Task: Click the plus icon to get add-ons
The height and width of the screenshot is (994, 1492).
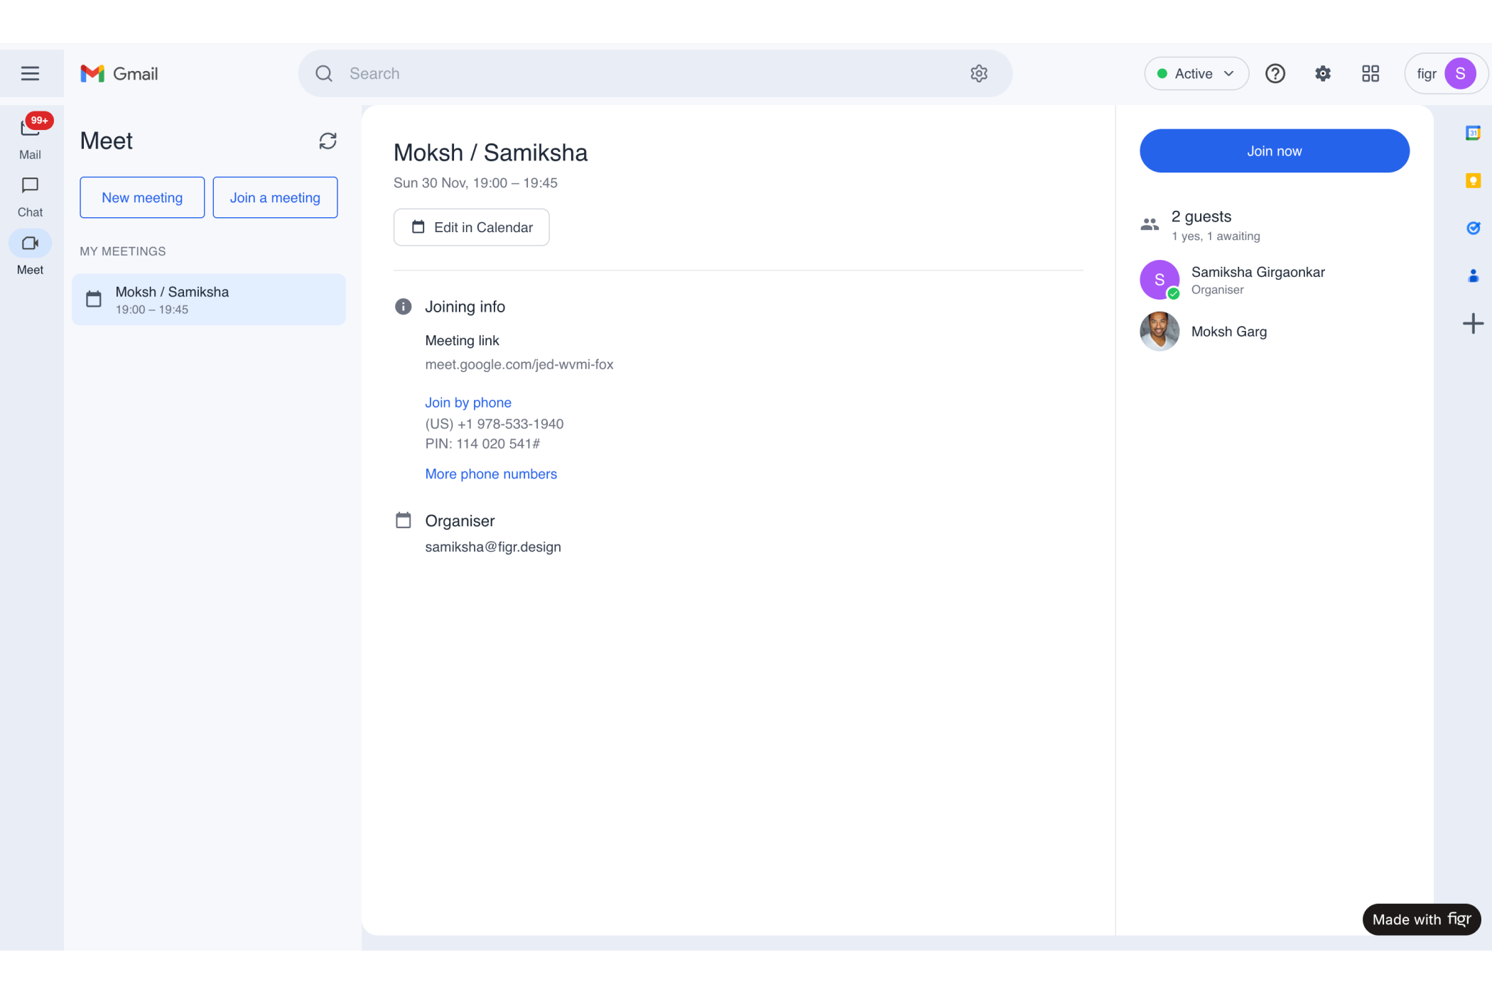Action: tap(1473, 324)
